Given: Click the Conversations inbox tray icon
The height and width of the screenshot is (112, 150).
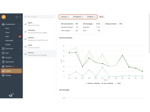Looking at the screenshot, I should (3, 24).
